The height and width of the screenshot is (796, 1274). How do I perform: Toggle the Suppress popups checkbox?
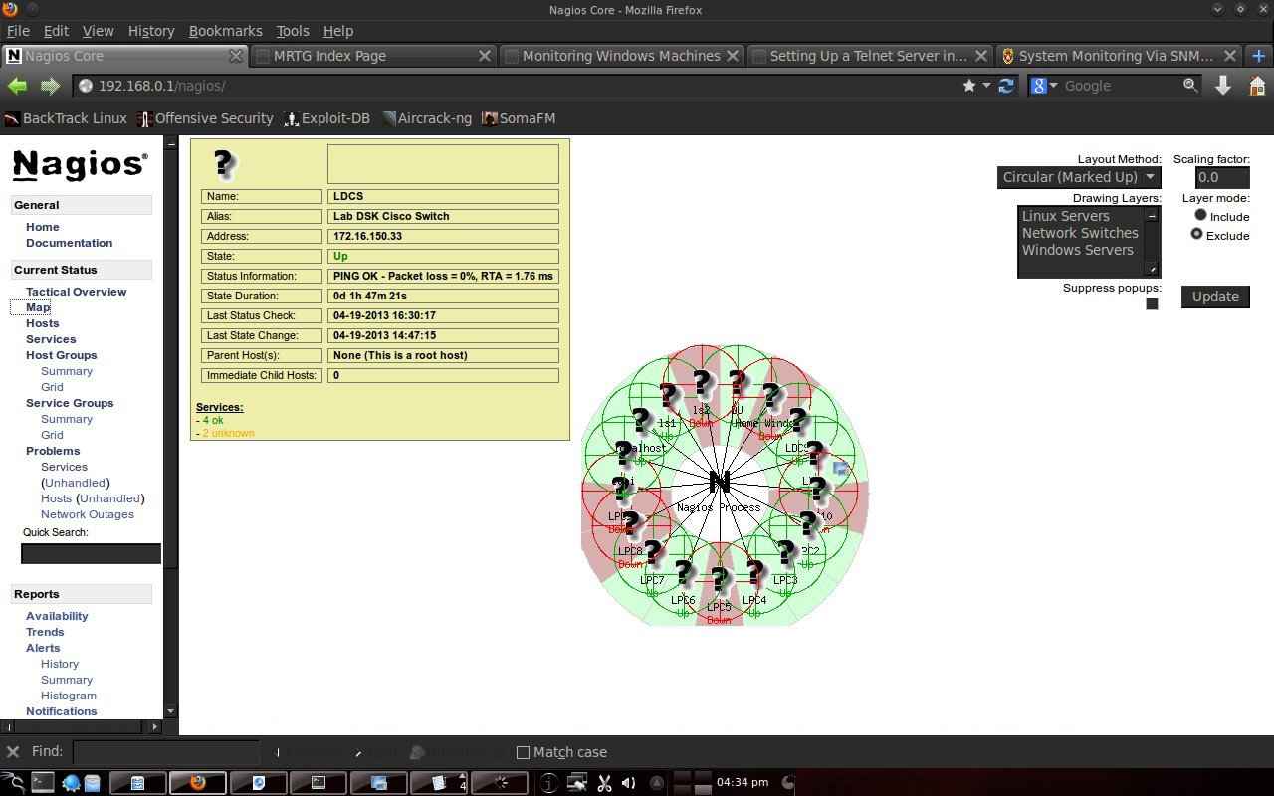[1153, 303]
